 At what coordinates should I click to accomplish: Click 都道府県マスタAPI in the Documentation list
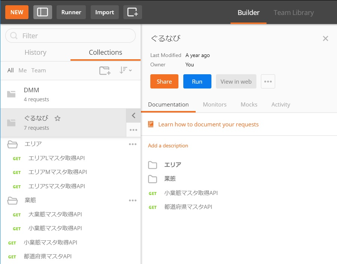click(x=188, y=207)
